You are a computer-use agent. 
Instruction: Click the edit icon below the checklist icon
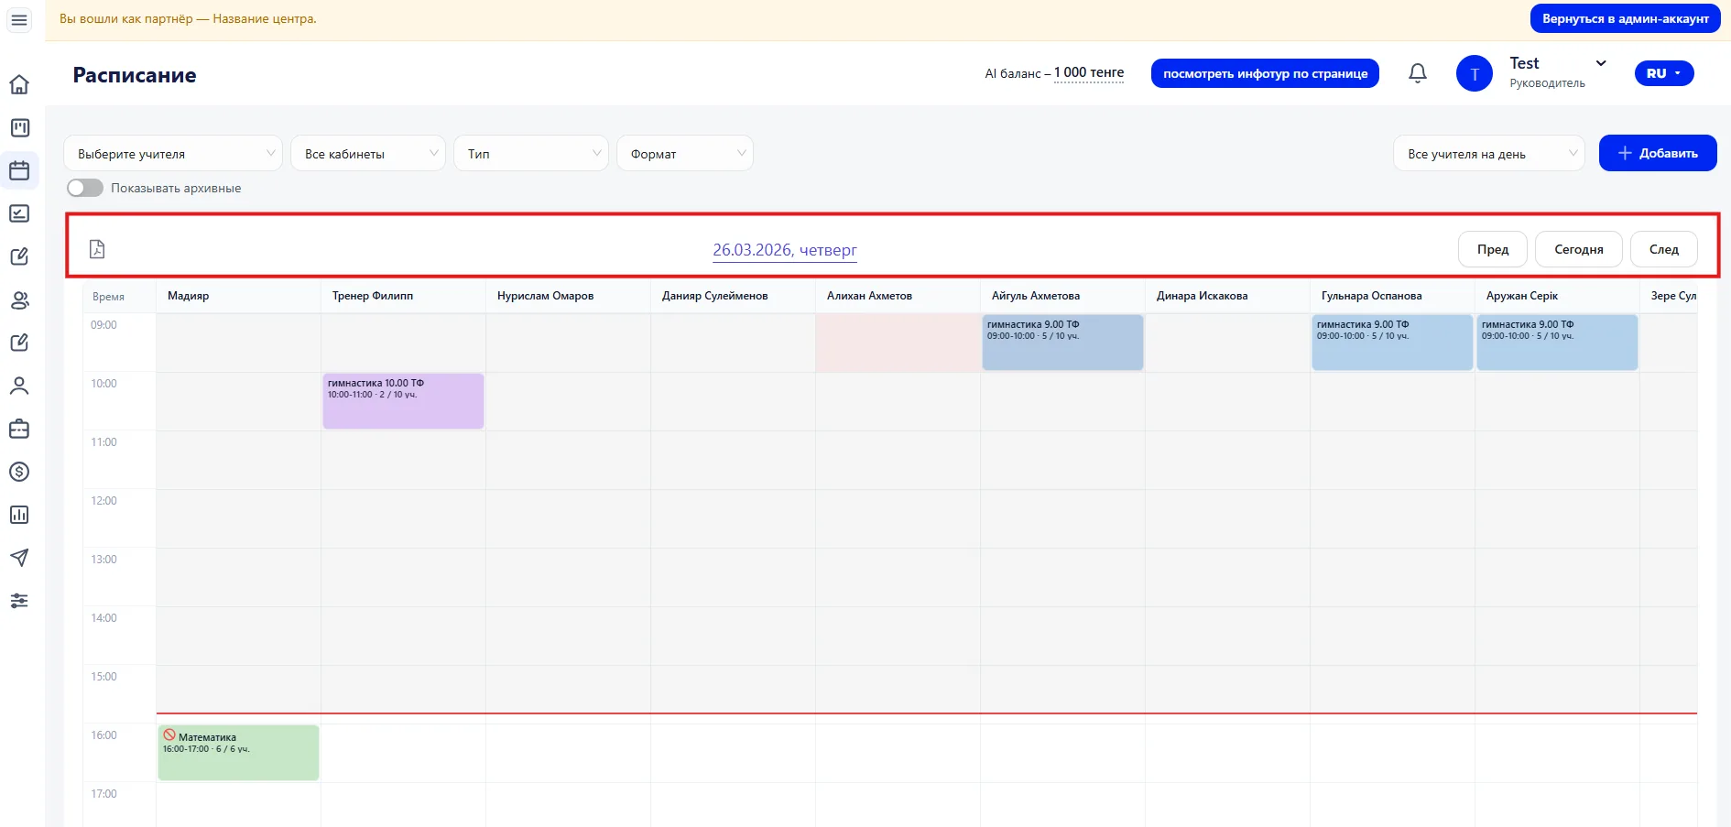point(19,256)
